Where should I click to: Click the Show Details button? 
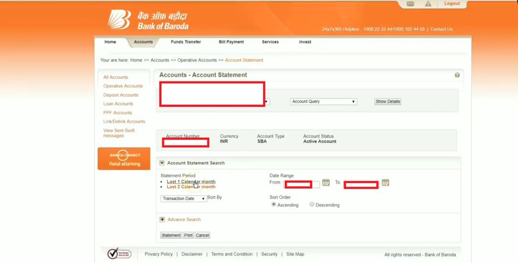pos(388,102)
